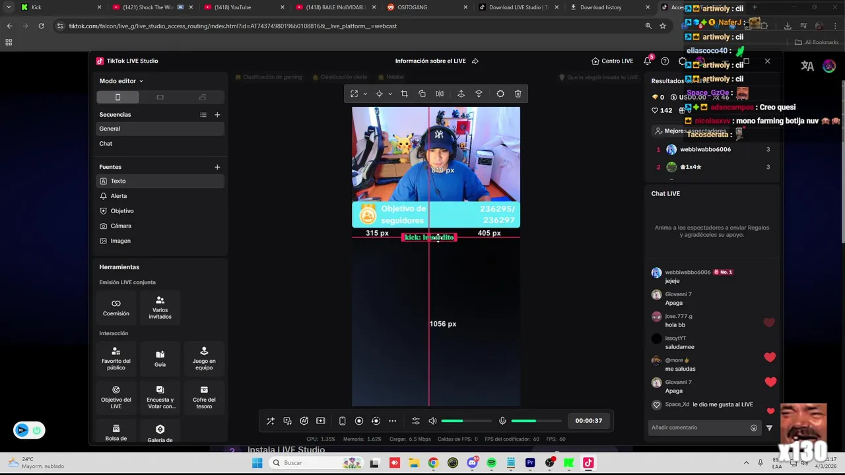The image size is (845, 475).
Task: Select the Alerta source
Action: pyautogui.click(x=160, y=196)
